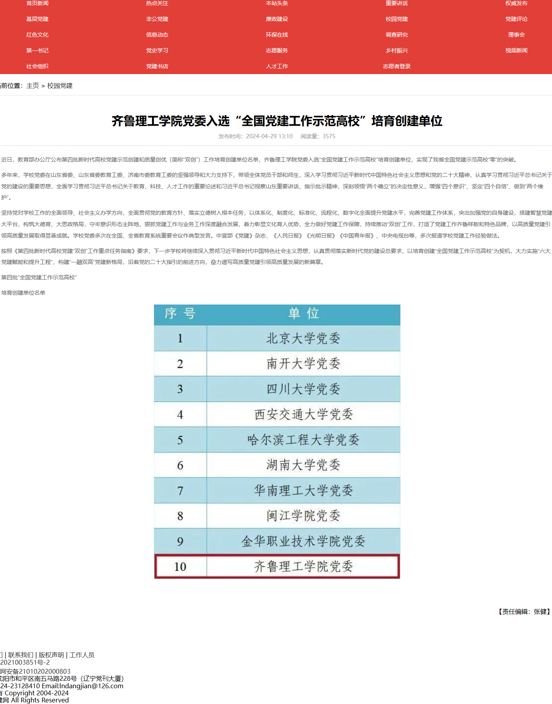Click 主页 in the breadcrumb
552x704 pixels.
[x=33, y=86]
